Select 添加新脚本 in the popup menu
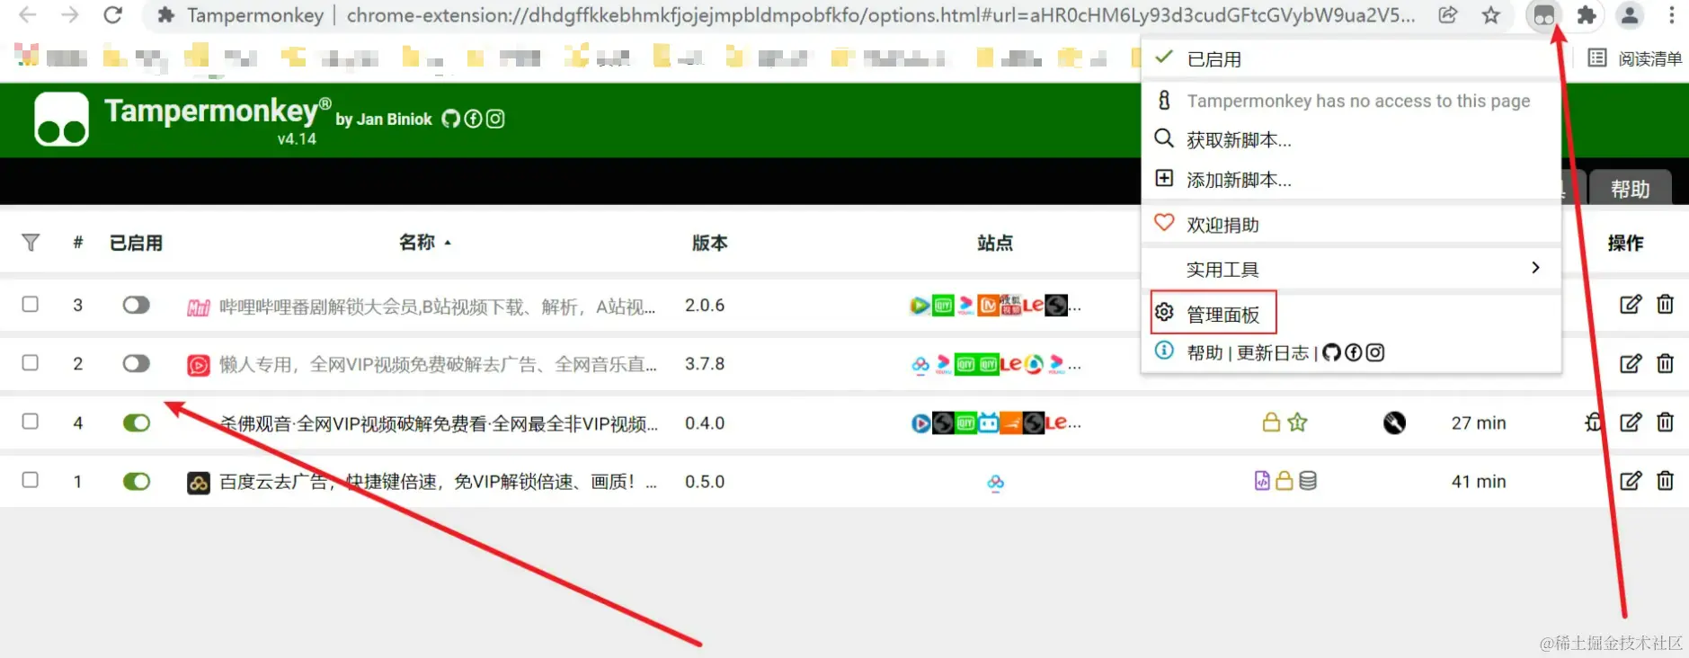1689x658 pixels. pos(1351,179)
